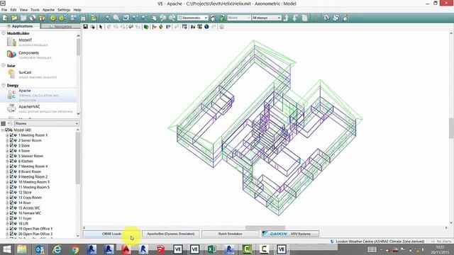Screen dimensions: 454x255
Task: Open the View menu
Action: click(x=23, y=10)
